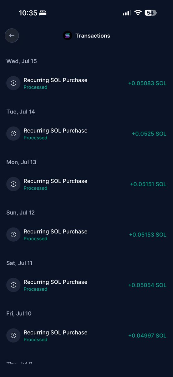
Task: Tap recurring clock icon for Jul 14
Action: (x=13, y=134)
